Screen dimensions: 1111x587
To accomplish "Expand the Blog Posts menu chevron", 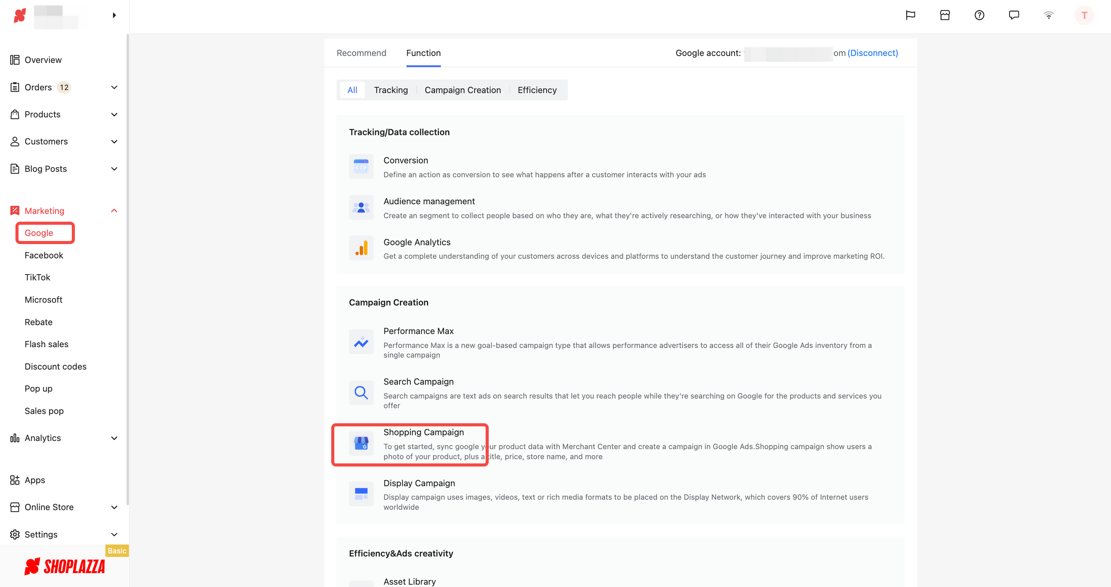I will coord(114,169).
